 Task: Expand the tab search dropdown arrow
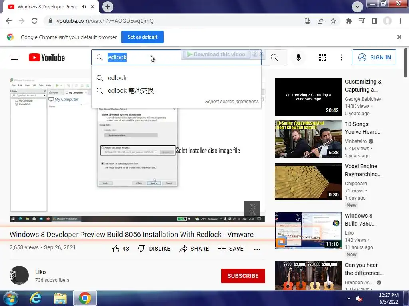click(357, 7)
